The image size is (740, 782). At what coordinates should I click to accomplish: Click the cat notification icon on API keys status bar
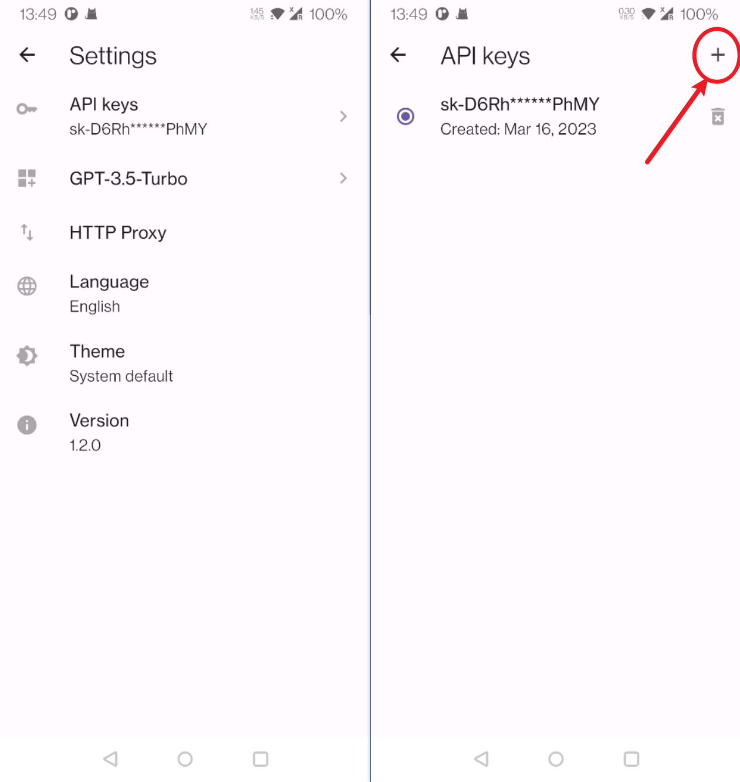(x=462, y=14)
